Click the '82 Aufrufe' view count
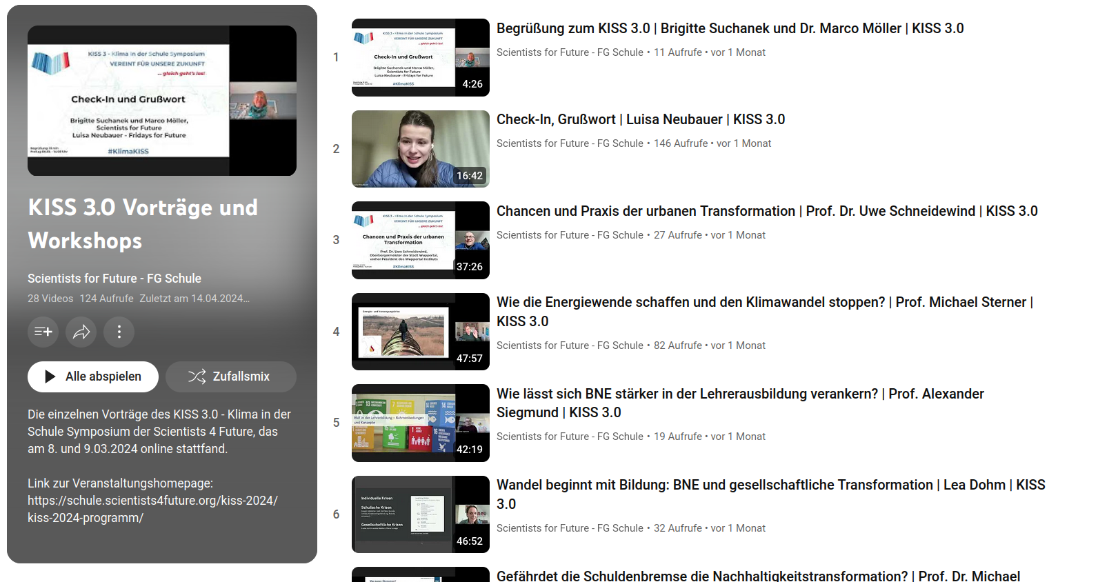1098x582 pixels. [678, 345]
